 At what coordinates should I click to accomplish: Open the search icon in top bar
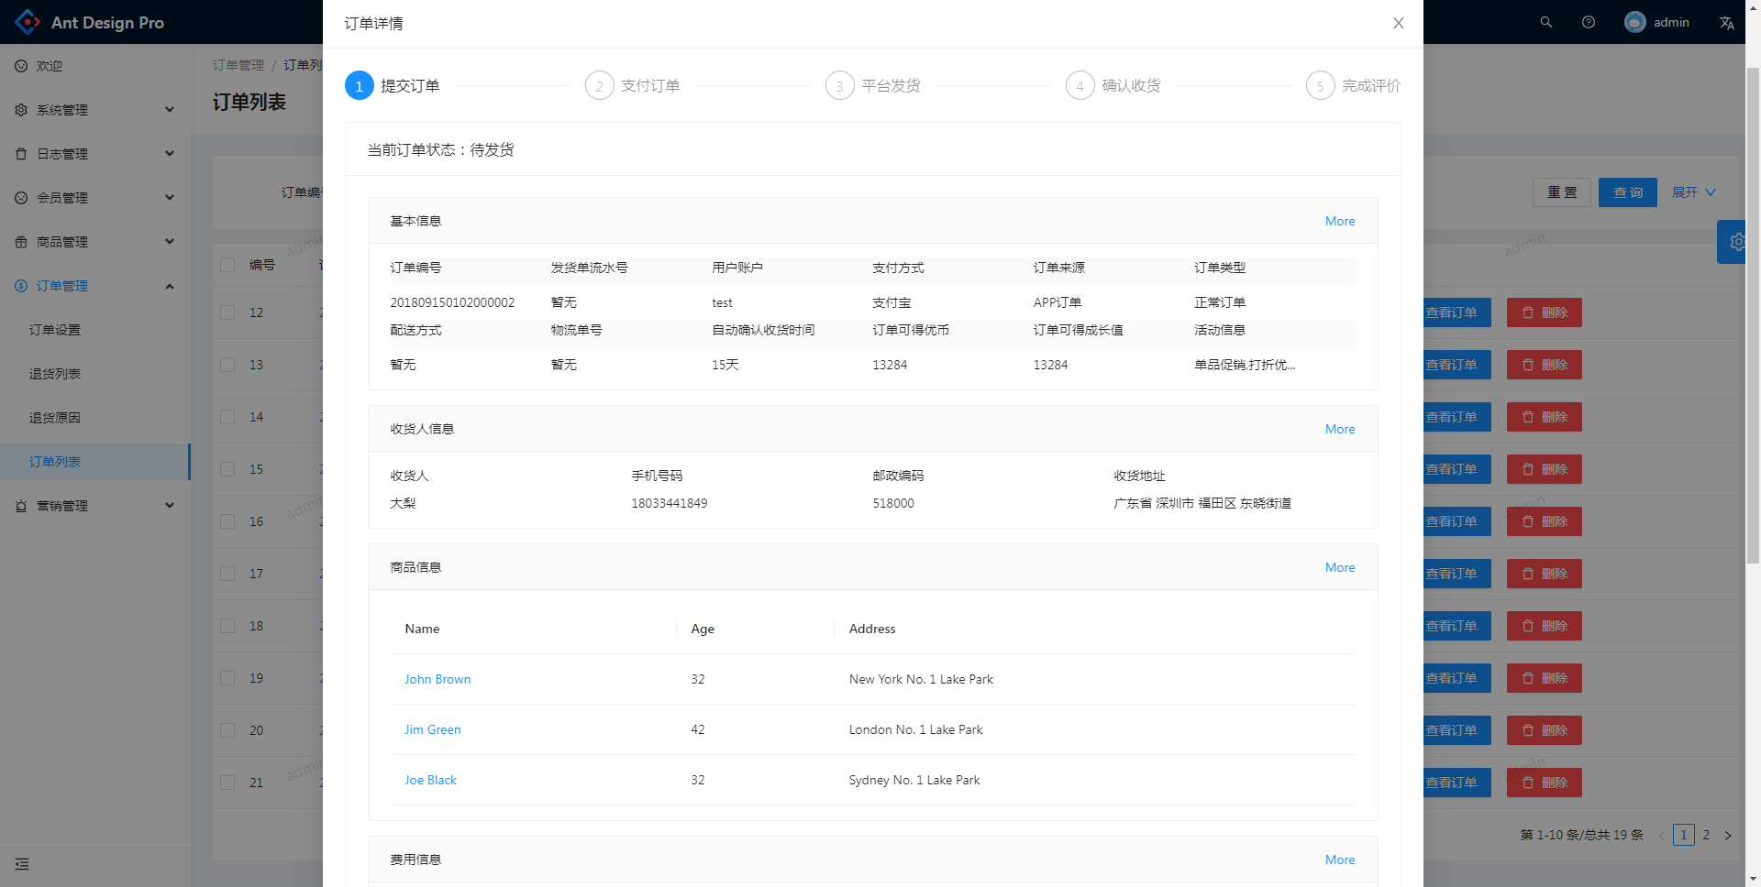[1546, 22]
